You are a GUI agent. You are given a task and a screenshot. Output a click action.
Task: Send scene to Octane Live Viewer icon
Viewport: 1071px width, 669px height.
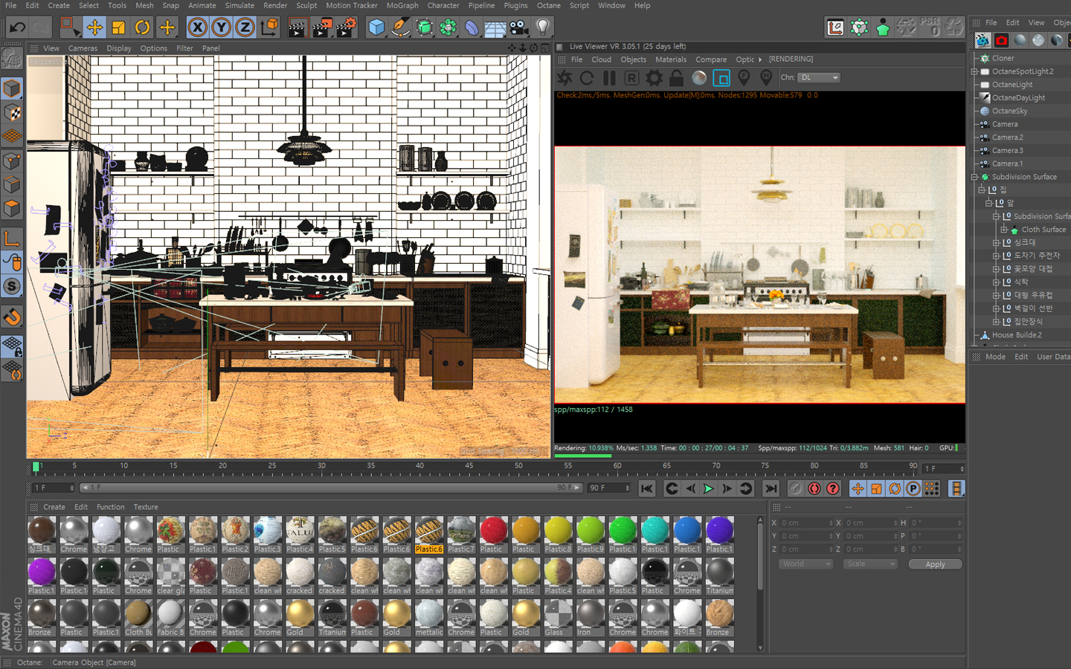(565, 77)
